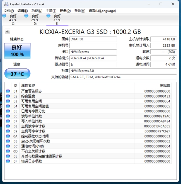Open the 编辑(E) menu
The width and height of the screenshot is (181, 184).
(23, 11)
